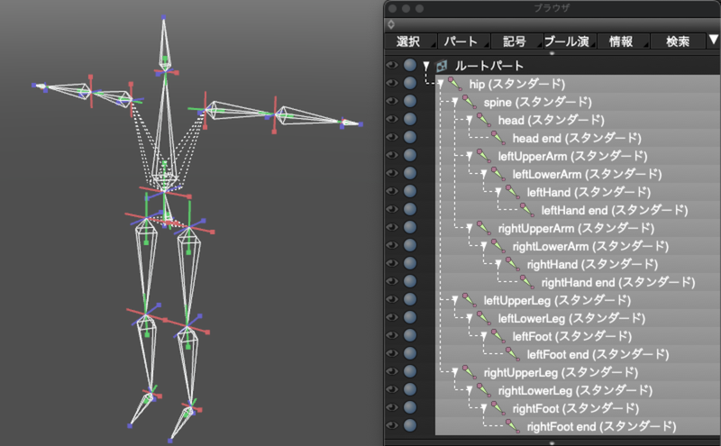
Task: Collapse leftUpperArm disclosure triangle
Action: click(x=469, y=157)
